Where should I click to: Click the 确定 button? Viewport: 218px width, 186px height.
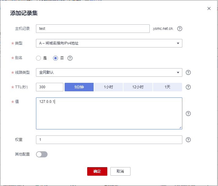97,171
